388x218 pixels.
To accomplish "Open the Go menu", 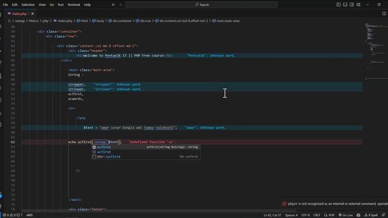I will (52, 5).
